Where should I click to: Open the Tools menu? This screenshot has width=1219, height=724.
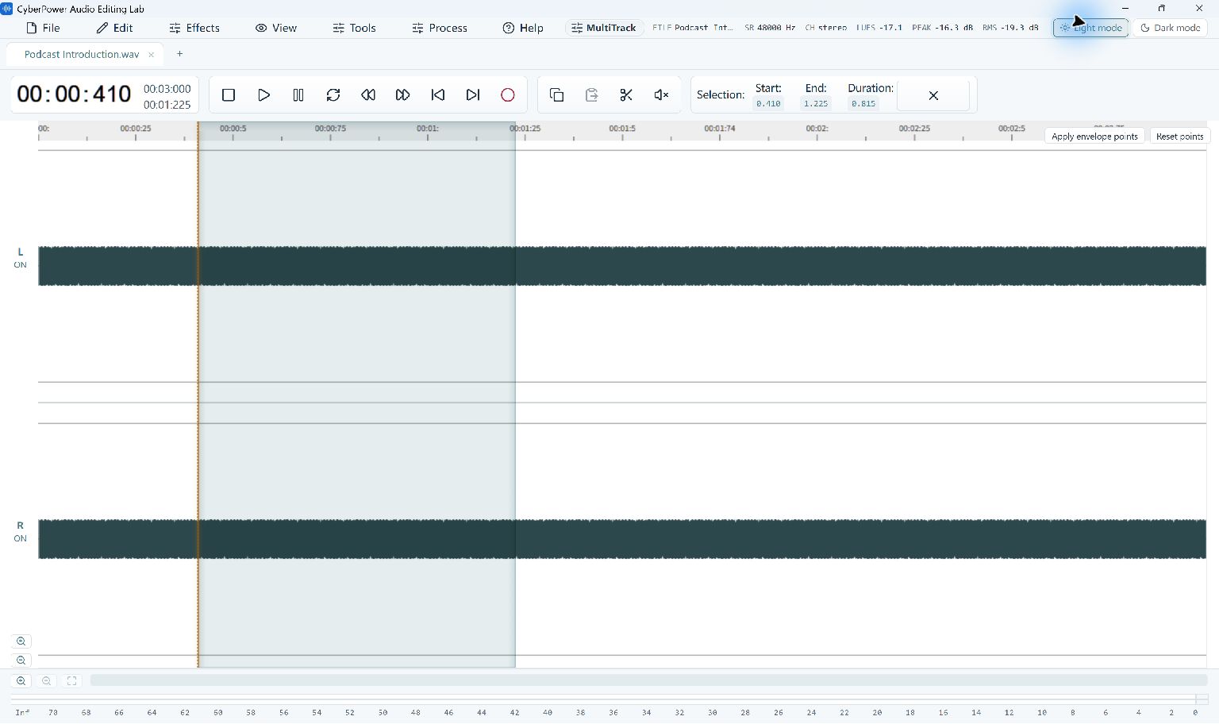click(354, 28)
